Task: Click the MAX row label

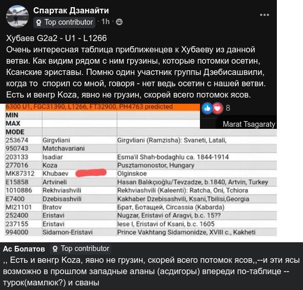Action: (x=13, y=123)
